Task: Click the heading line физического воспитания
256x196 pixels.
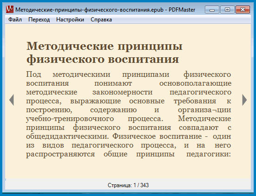Action: [x=103, y=59]
